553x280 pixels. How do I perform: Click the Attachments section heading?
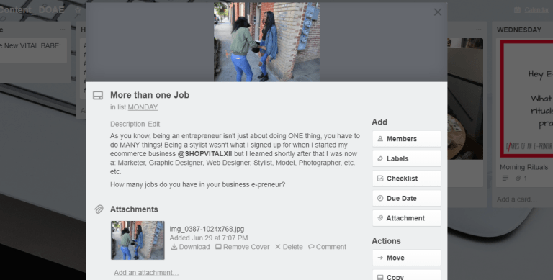[x=134, y=209]
